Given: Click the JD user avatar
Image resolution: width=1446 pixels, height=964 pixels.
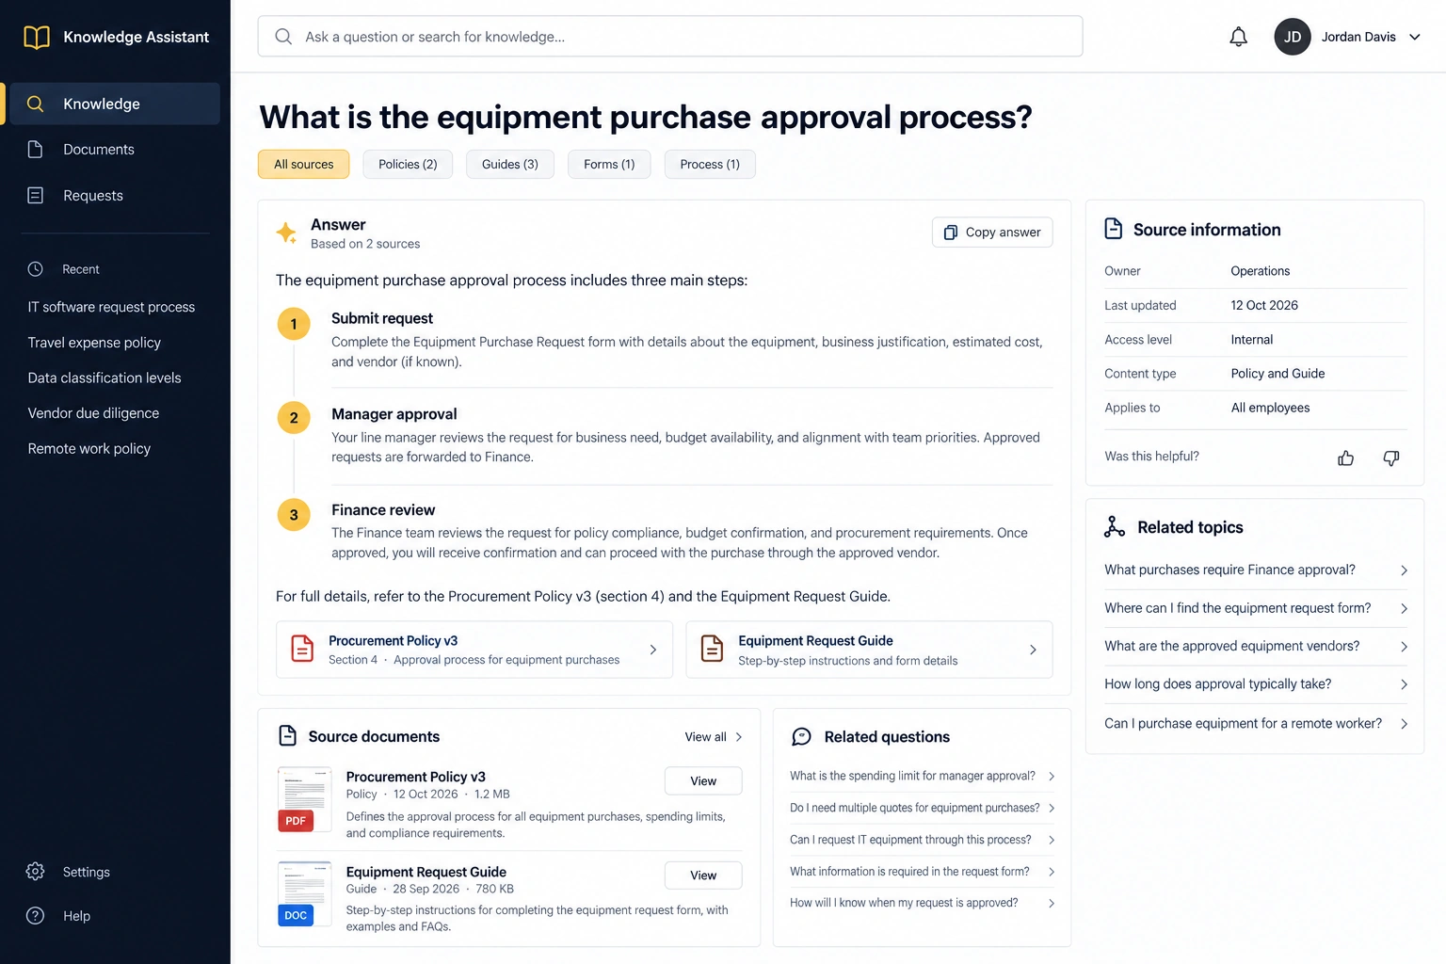Looking at the screenshot, I should pos(1293,37).
